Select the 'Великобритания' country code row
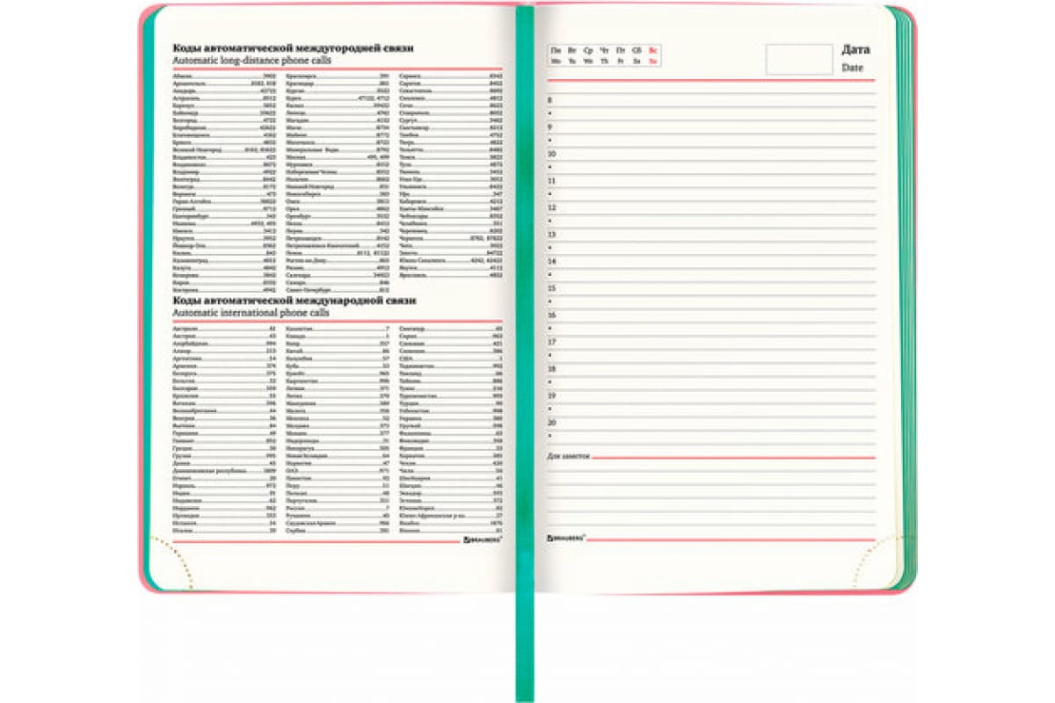Viewport: 1055px width, 703px height. (224, 410)
